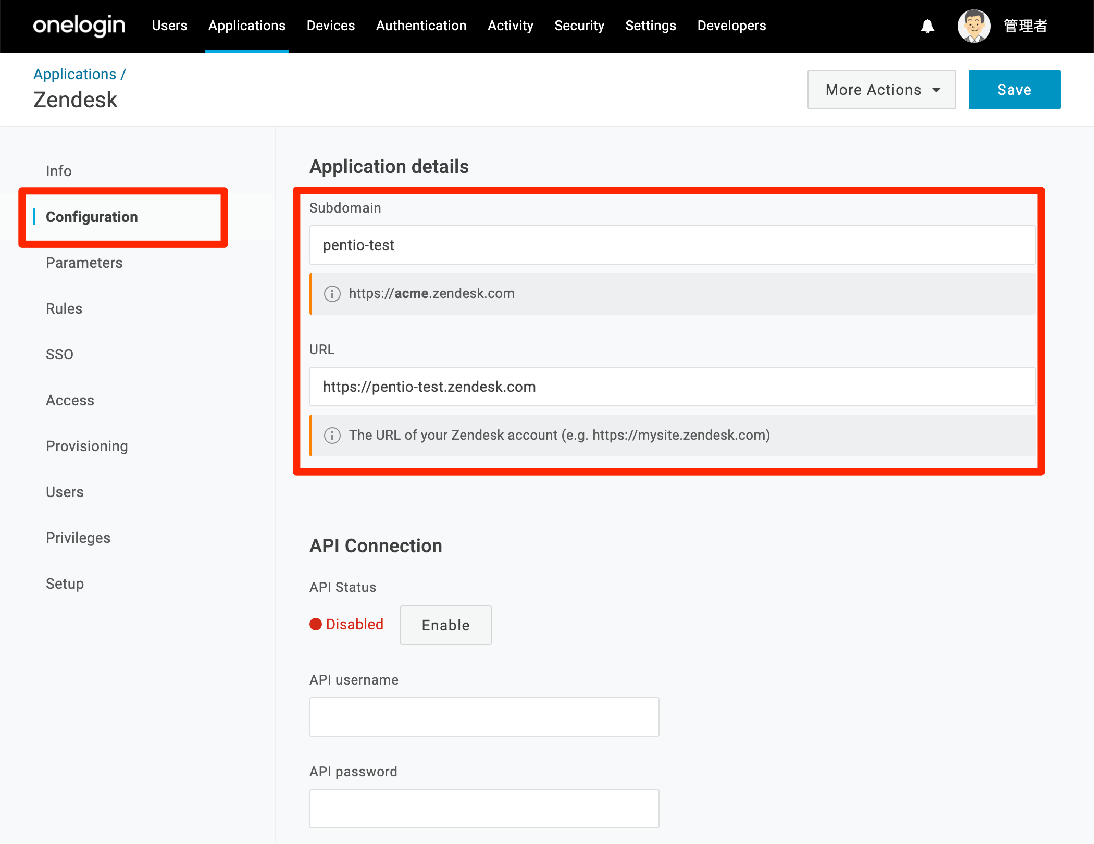
Task: Open the Applications top menu
Action: coord(247,26)
